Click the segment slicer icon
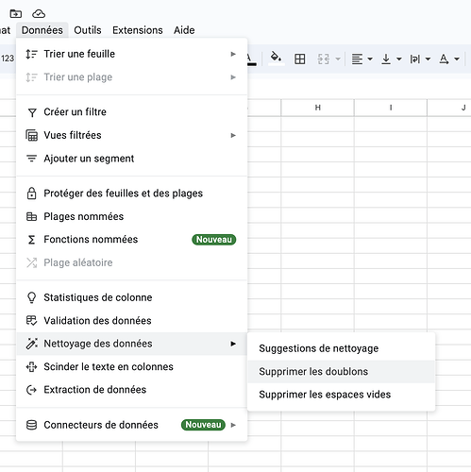The width and height of the screenshot is (471, 472). [31, 159]
